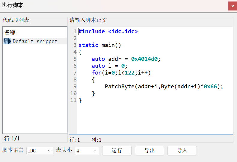Screen dimensions: 237x162
Task: Click the 导入 button
Action: point(182,151)
